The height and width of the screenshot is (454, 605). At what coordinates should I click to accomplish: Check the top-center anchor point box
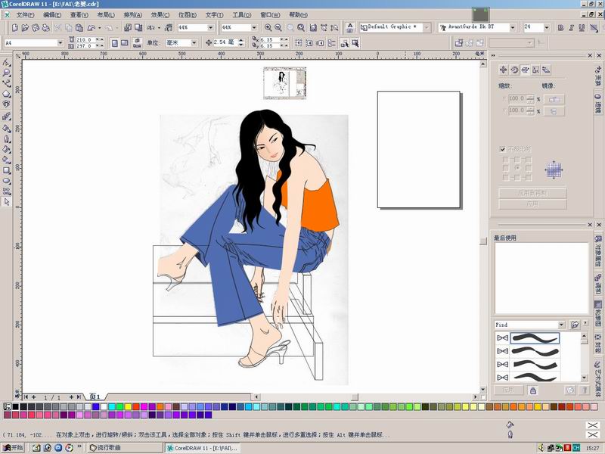click(x=517, y=160)
